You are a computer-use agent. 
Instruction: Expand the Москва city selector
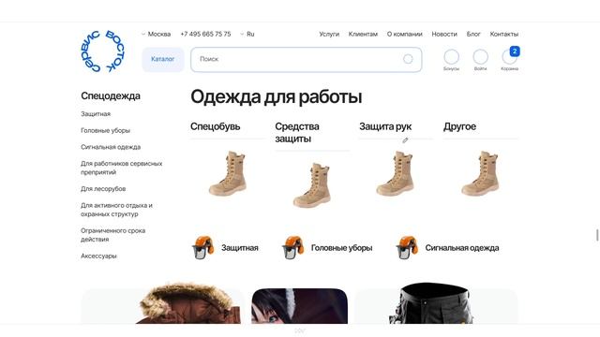click(156, 34)
